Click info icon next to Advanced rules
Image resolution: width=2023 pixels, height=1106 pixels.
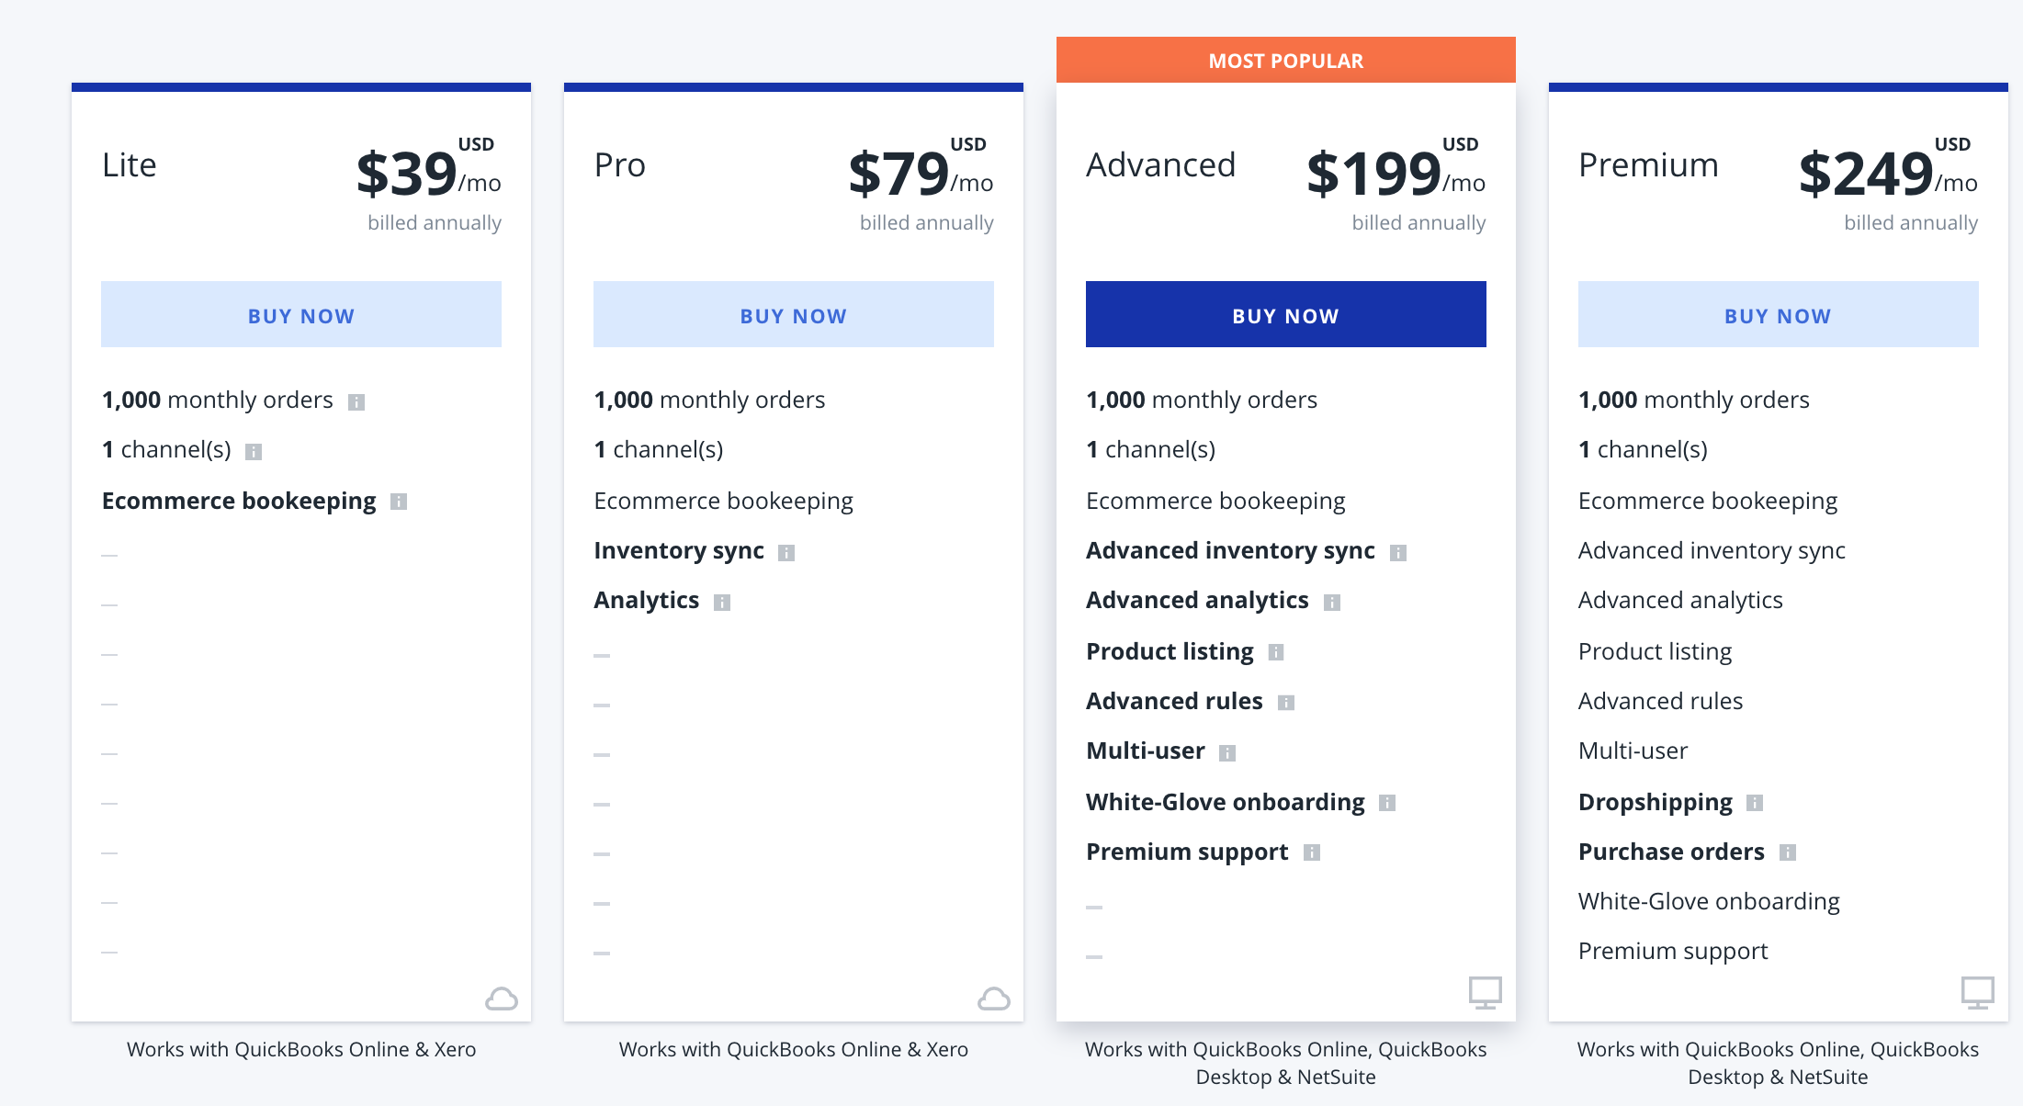point(1286,703)
